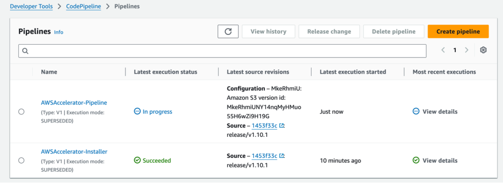The image size is (503, 184).
Task: Click the In progress status text
Action: coord(157,112)
